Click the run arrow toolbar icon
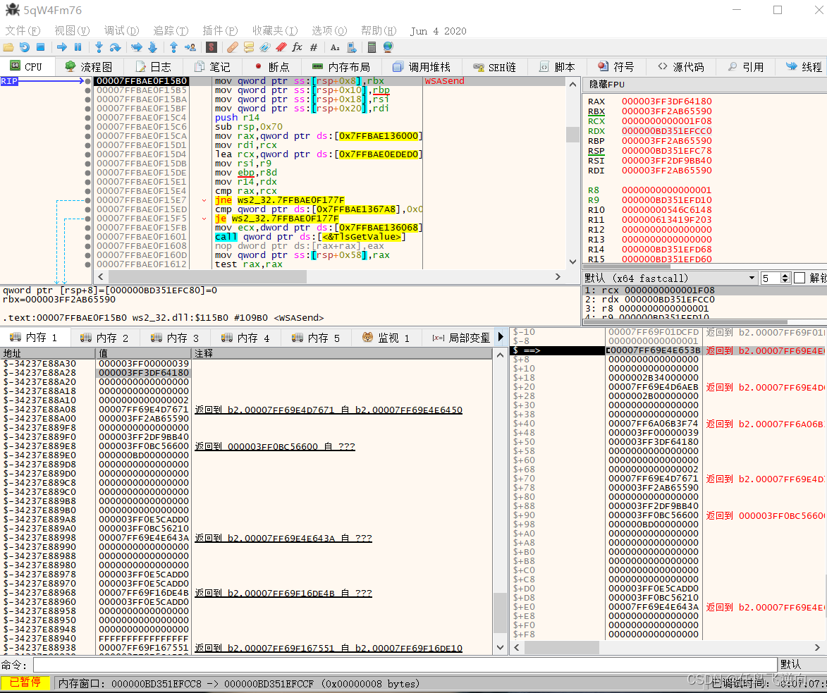Screen dimensions: 827x693 pos(62,47)
